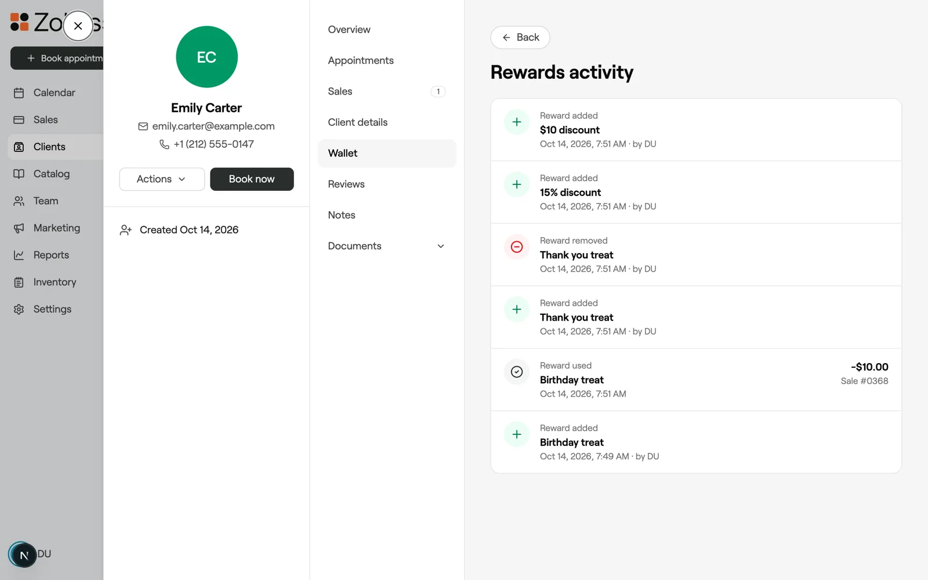Open the Reports chart icon
928x580 pixels.
point(19,255)
